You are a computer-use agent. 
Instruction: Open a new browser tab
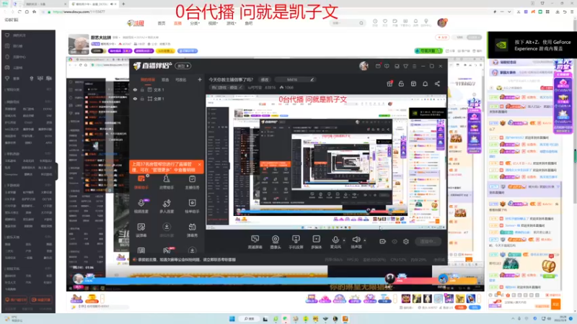point(123,4)
